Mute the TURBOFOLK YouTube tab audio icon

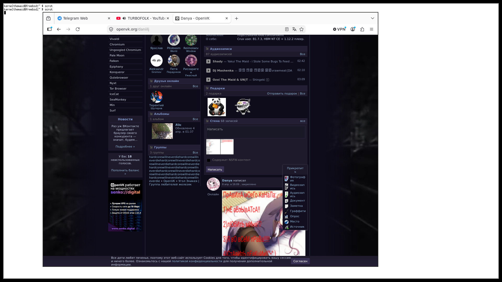click(124, 18)
